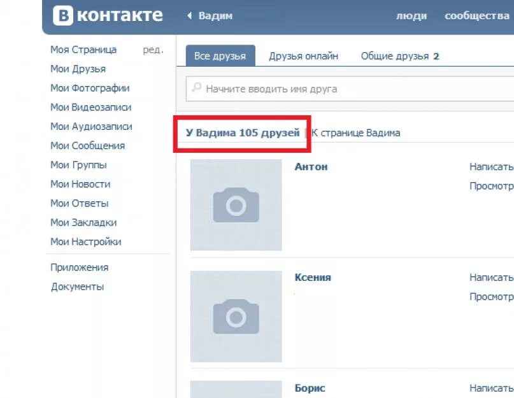This screenshot has width=514, height=398.
Task: Click Написать next to Ксения
Action: click(x=491, y=278)
